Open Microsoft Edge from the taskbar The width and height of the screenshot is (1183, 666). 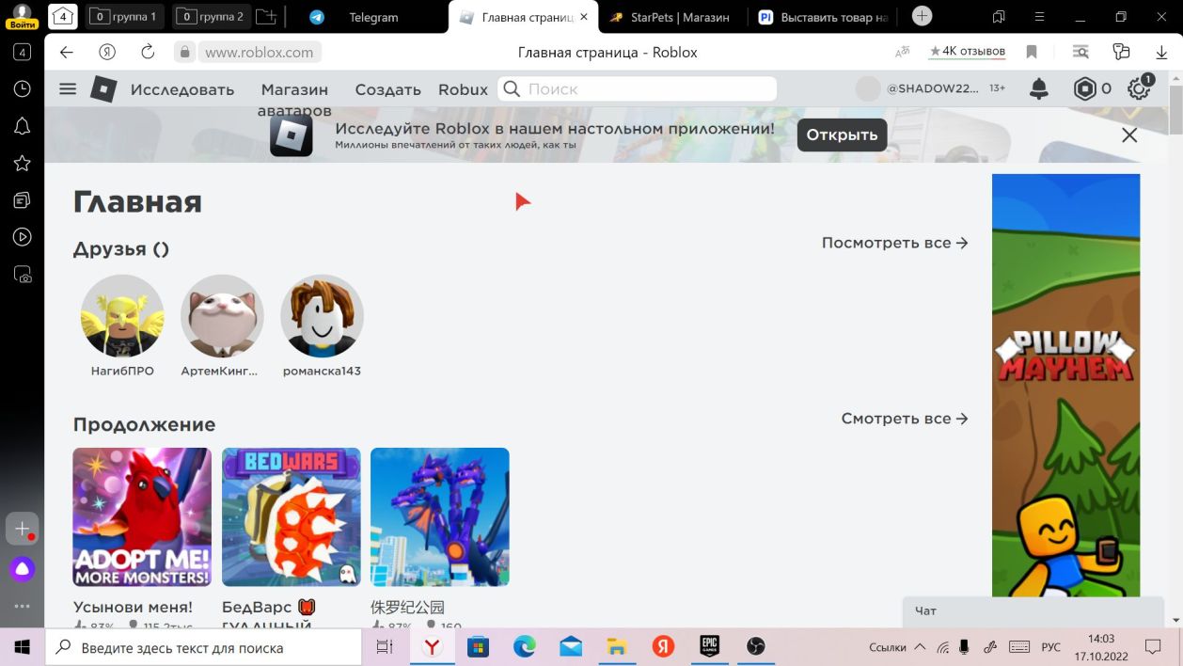point(524,647)
